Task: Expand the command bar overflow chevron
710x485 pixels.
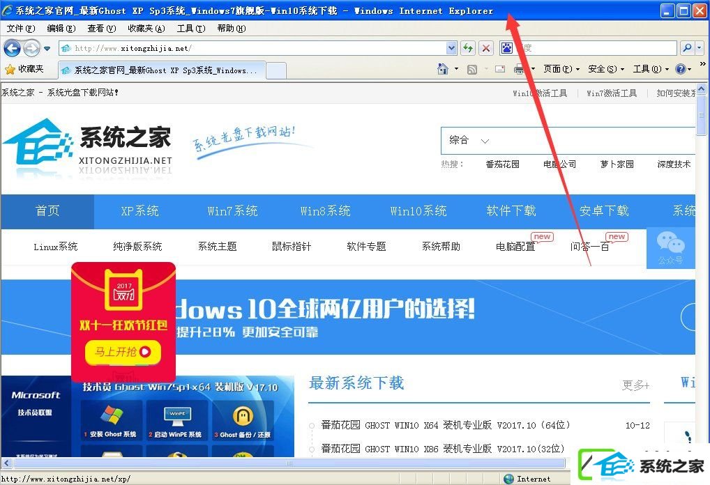Action: [703, 64]
